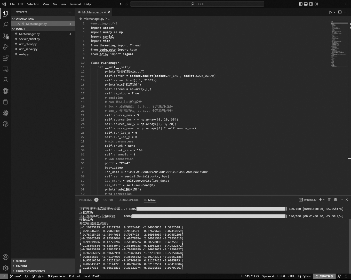Open the Testing flask icon

click(x=5, y=80)
